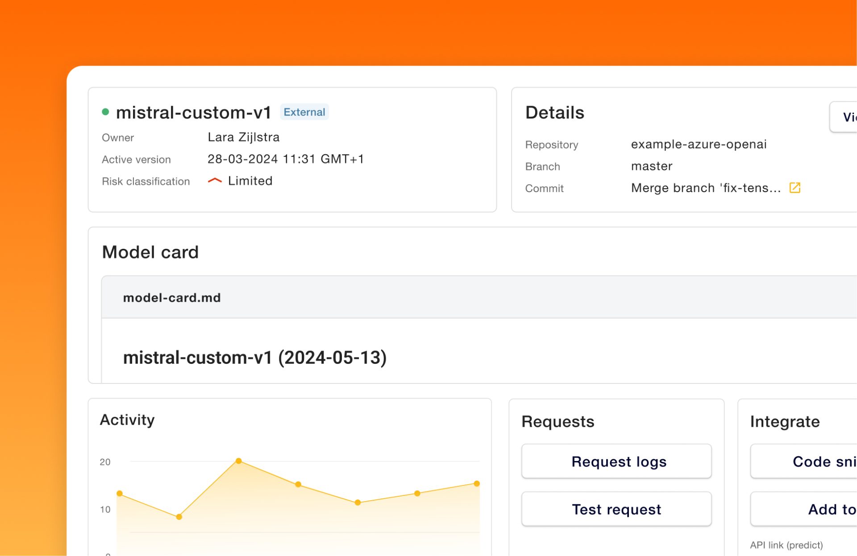Screen dimensions: 857x556
Task: Click the mistral-custom-v1 (2024-05-13) heading
Action: pos(255,358)
